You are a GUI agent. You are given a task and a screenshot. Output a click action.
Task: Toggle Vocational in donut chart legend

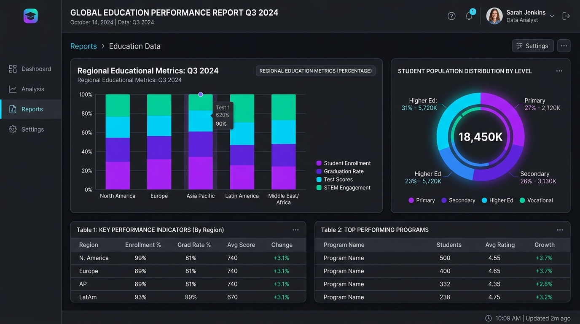pos(536,200)
